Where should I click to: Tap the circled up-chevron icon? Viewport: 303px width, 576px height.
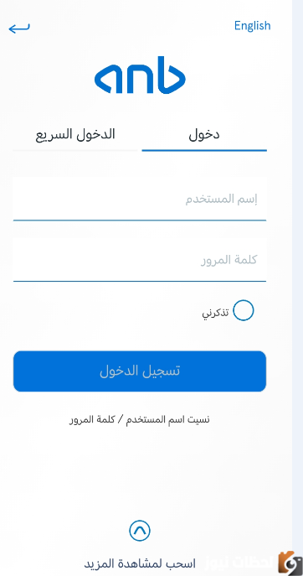coord(140,531)
